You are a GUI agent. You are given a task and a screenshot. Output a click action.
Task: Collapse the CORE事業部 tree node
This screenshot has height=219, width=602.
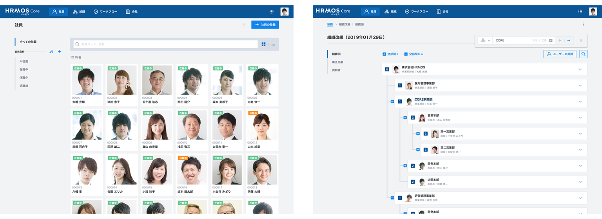[x=392, y=101]
